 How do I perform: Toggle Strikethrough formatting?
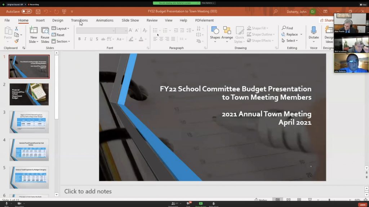[103, 39]
